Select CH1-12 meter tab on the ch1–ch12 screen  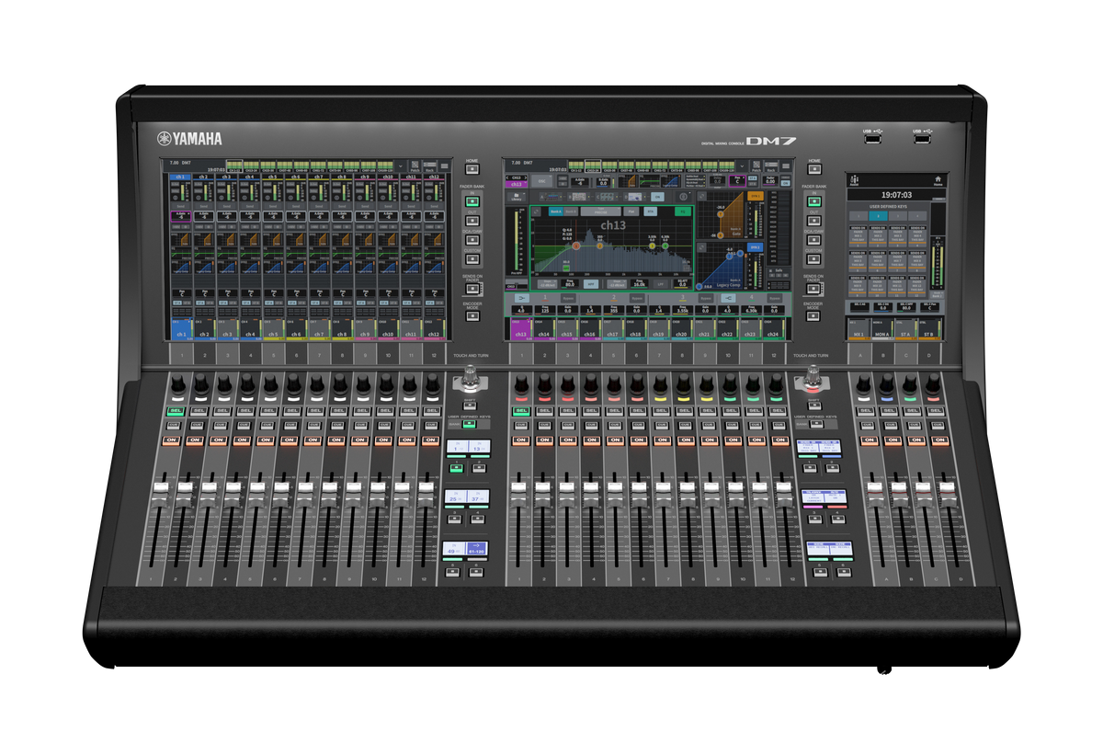click(x=234, y=166)
